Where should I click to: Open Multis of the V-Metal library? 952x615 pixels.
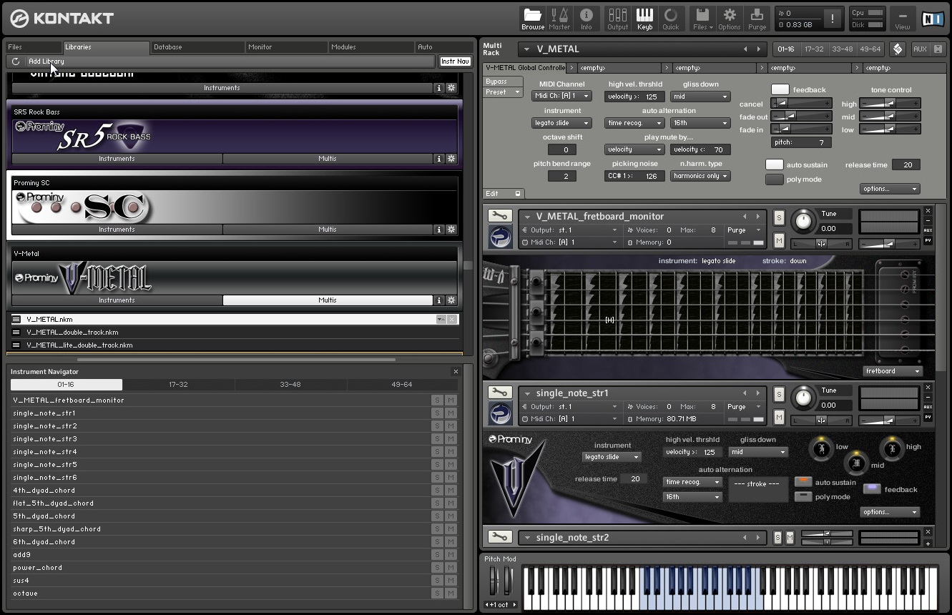(x=328, y=300)
